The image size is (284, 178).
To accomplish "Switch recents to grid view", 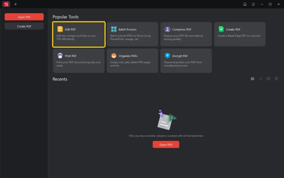I will [x=268, y=79].
